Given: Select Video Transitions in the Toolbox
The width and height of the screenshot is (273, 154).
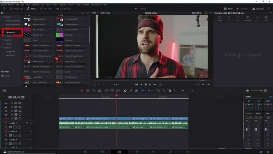Looking at the screenshot, I should 13,21.
